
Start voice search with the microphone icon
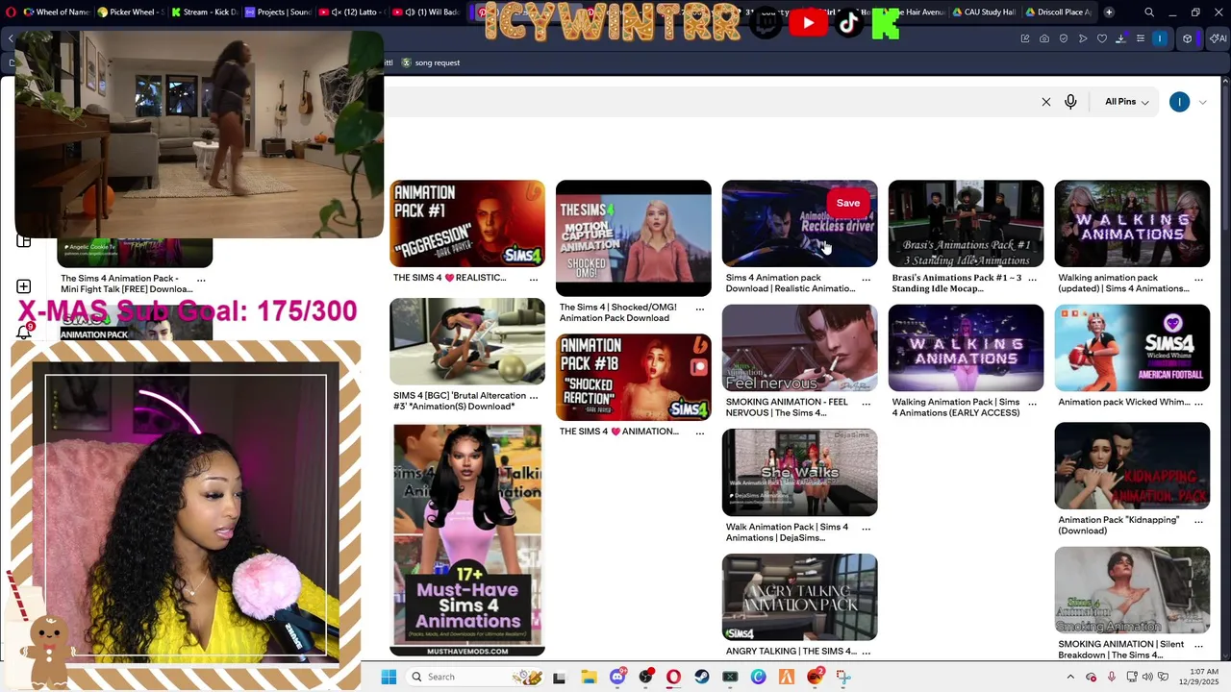(1070, 102)
